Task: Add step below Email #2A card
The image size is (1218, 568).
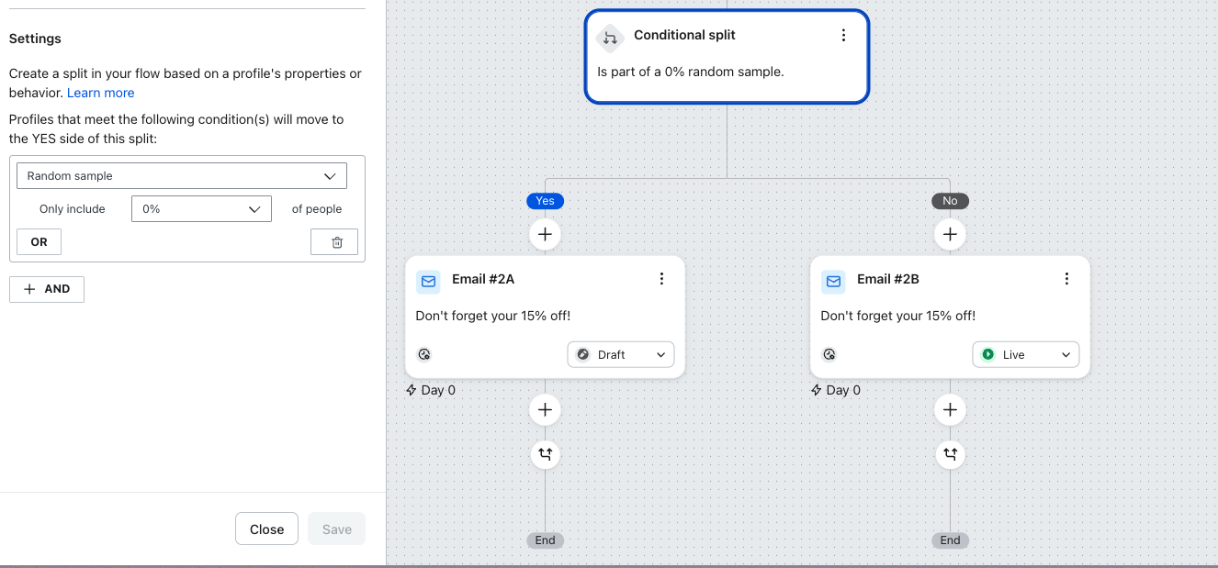Action: pyautogui.click(x=545, y=409)
